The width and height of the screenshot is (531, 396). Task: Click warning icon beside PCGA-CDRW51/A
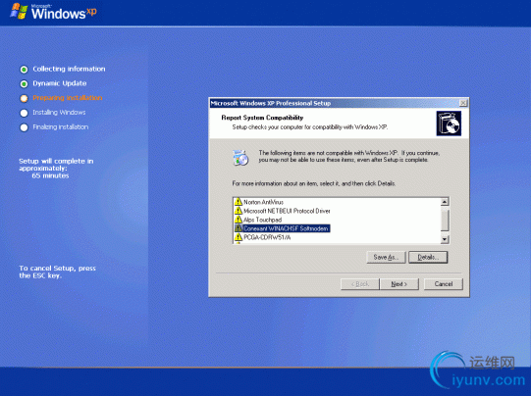[x=239, y=237]
